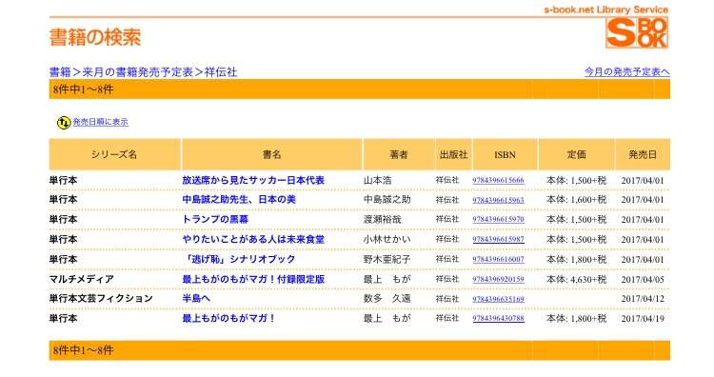The width and height of the screenshot is (714, 377).
Task: Click the bottom 8件中1〜8件 result count
Action: pos(83,350)
